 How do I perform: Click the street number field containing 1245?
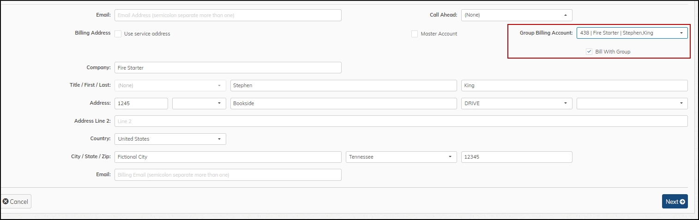pyautogui.click(x=141, y=103)
